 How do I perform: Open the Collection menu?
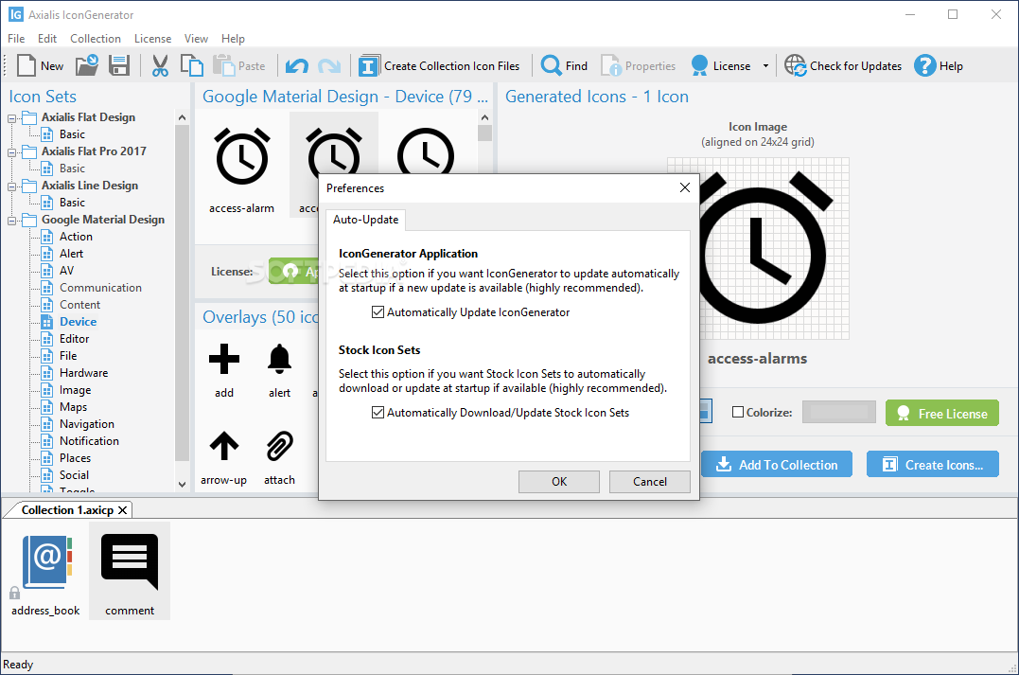pos(96,39)
